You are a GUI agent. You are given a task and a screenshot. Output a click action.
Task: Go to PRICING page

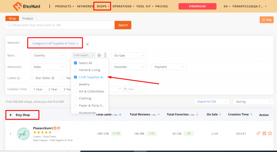(161, 6)
